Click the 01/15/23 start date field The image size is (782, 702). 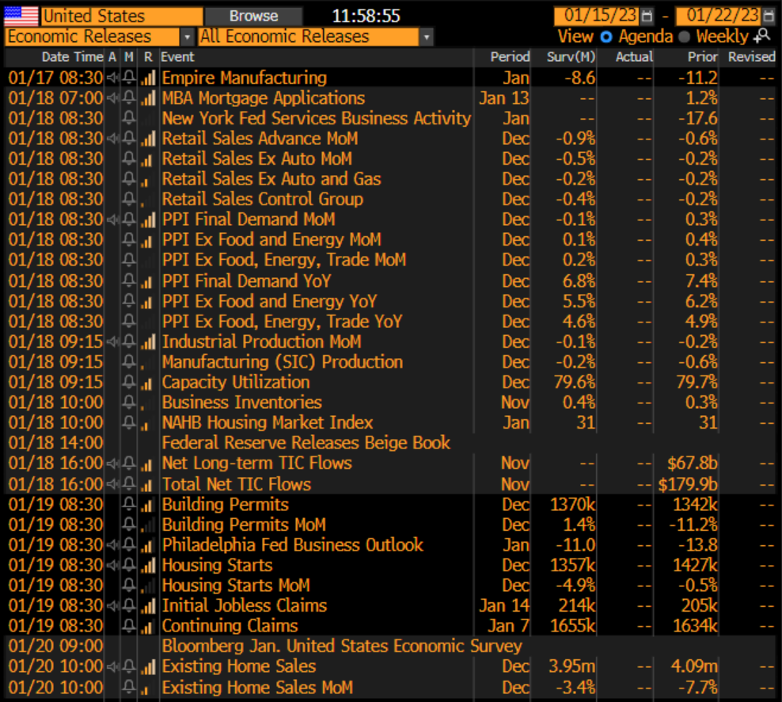[597, 16]
